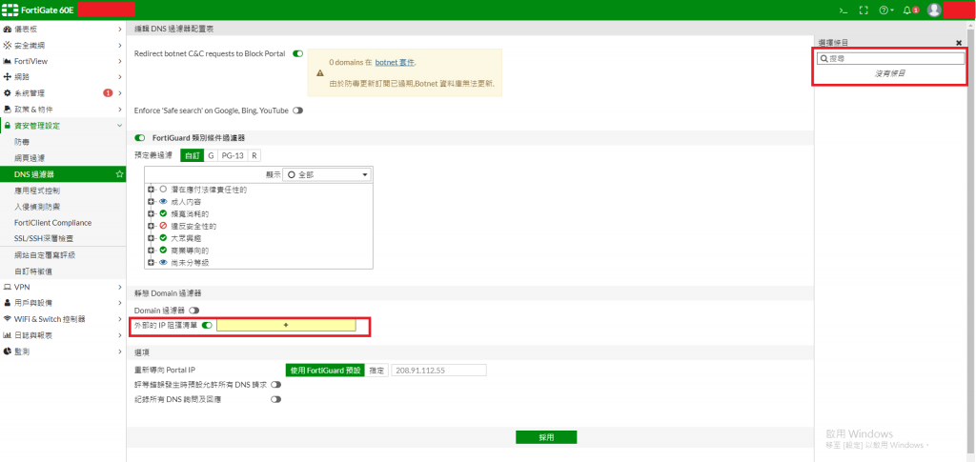Toggle full screen mode icon
This screenshot has width=976, height=462.
click(x=864, y=10)
